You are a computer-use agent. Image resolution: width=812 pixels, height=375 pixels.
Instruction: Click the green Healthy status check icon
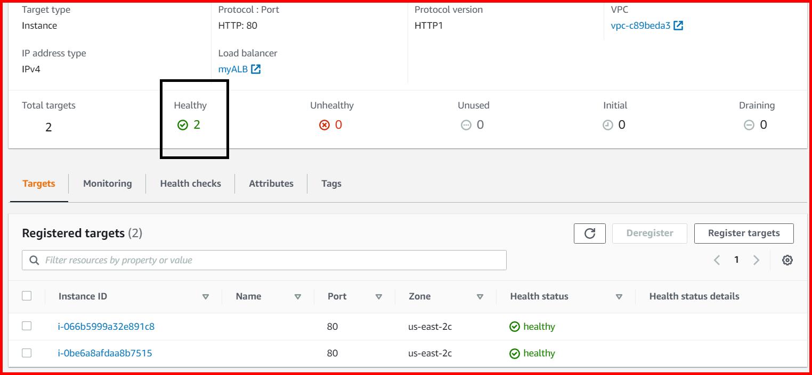click(182, 124)
